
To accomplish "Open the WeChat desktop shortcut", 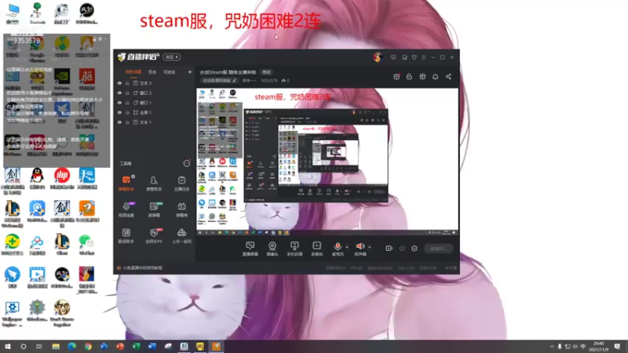I will pos(86,244).
